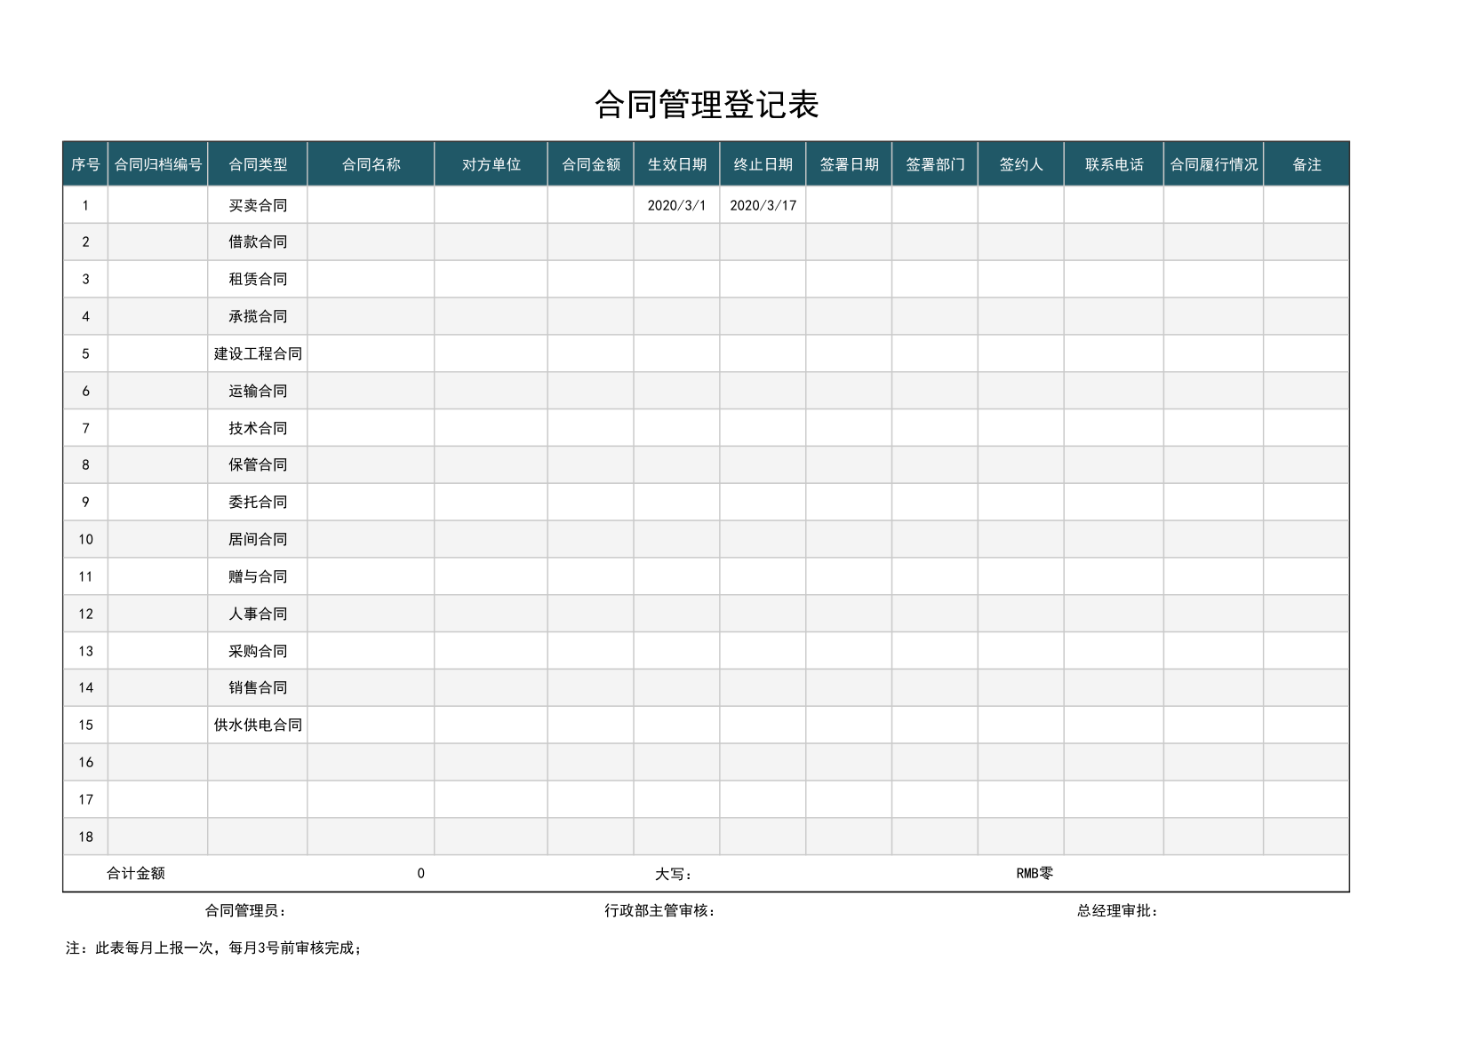Click the empty 备注 cell in row 1
The image size is (1470, 1039).
(1306, 205)
